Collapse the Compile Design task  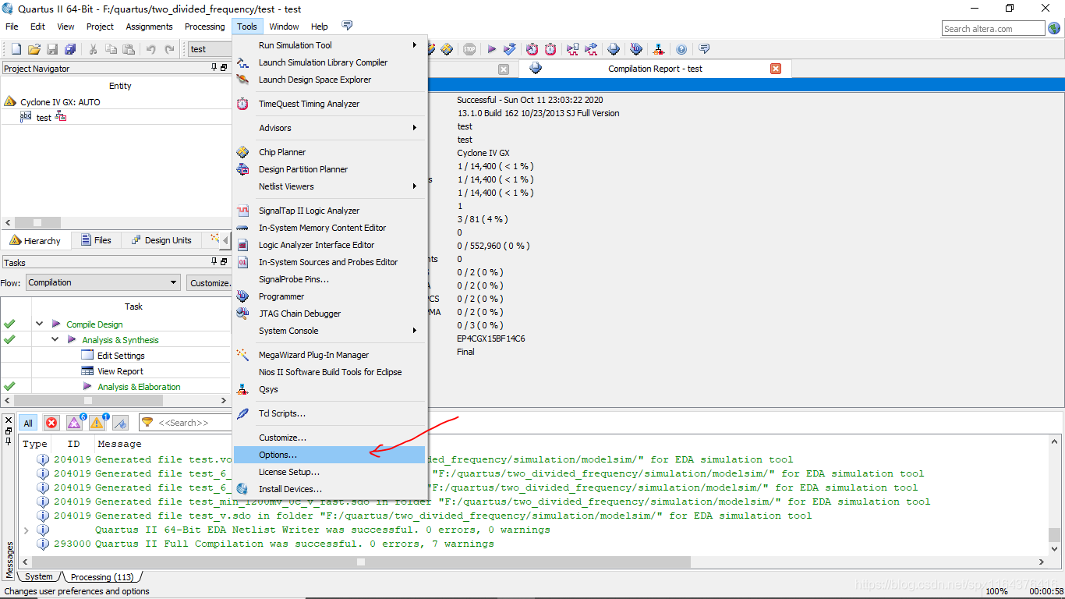pos(39,324)
